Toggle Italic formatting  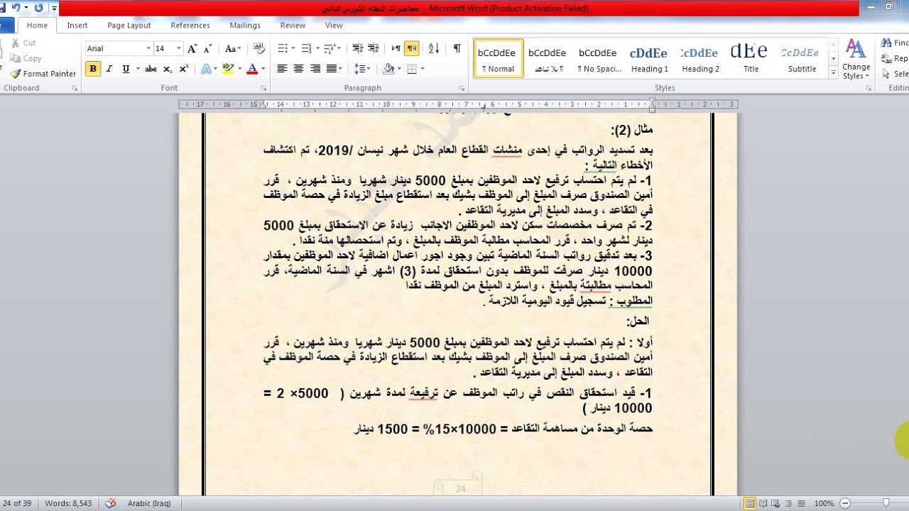(109, 69)
